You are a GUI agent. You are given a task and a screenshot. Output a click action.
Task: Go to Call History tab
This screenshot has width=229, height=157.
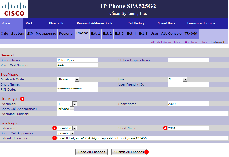point(136,23)
